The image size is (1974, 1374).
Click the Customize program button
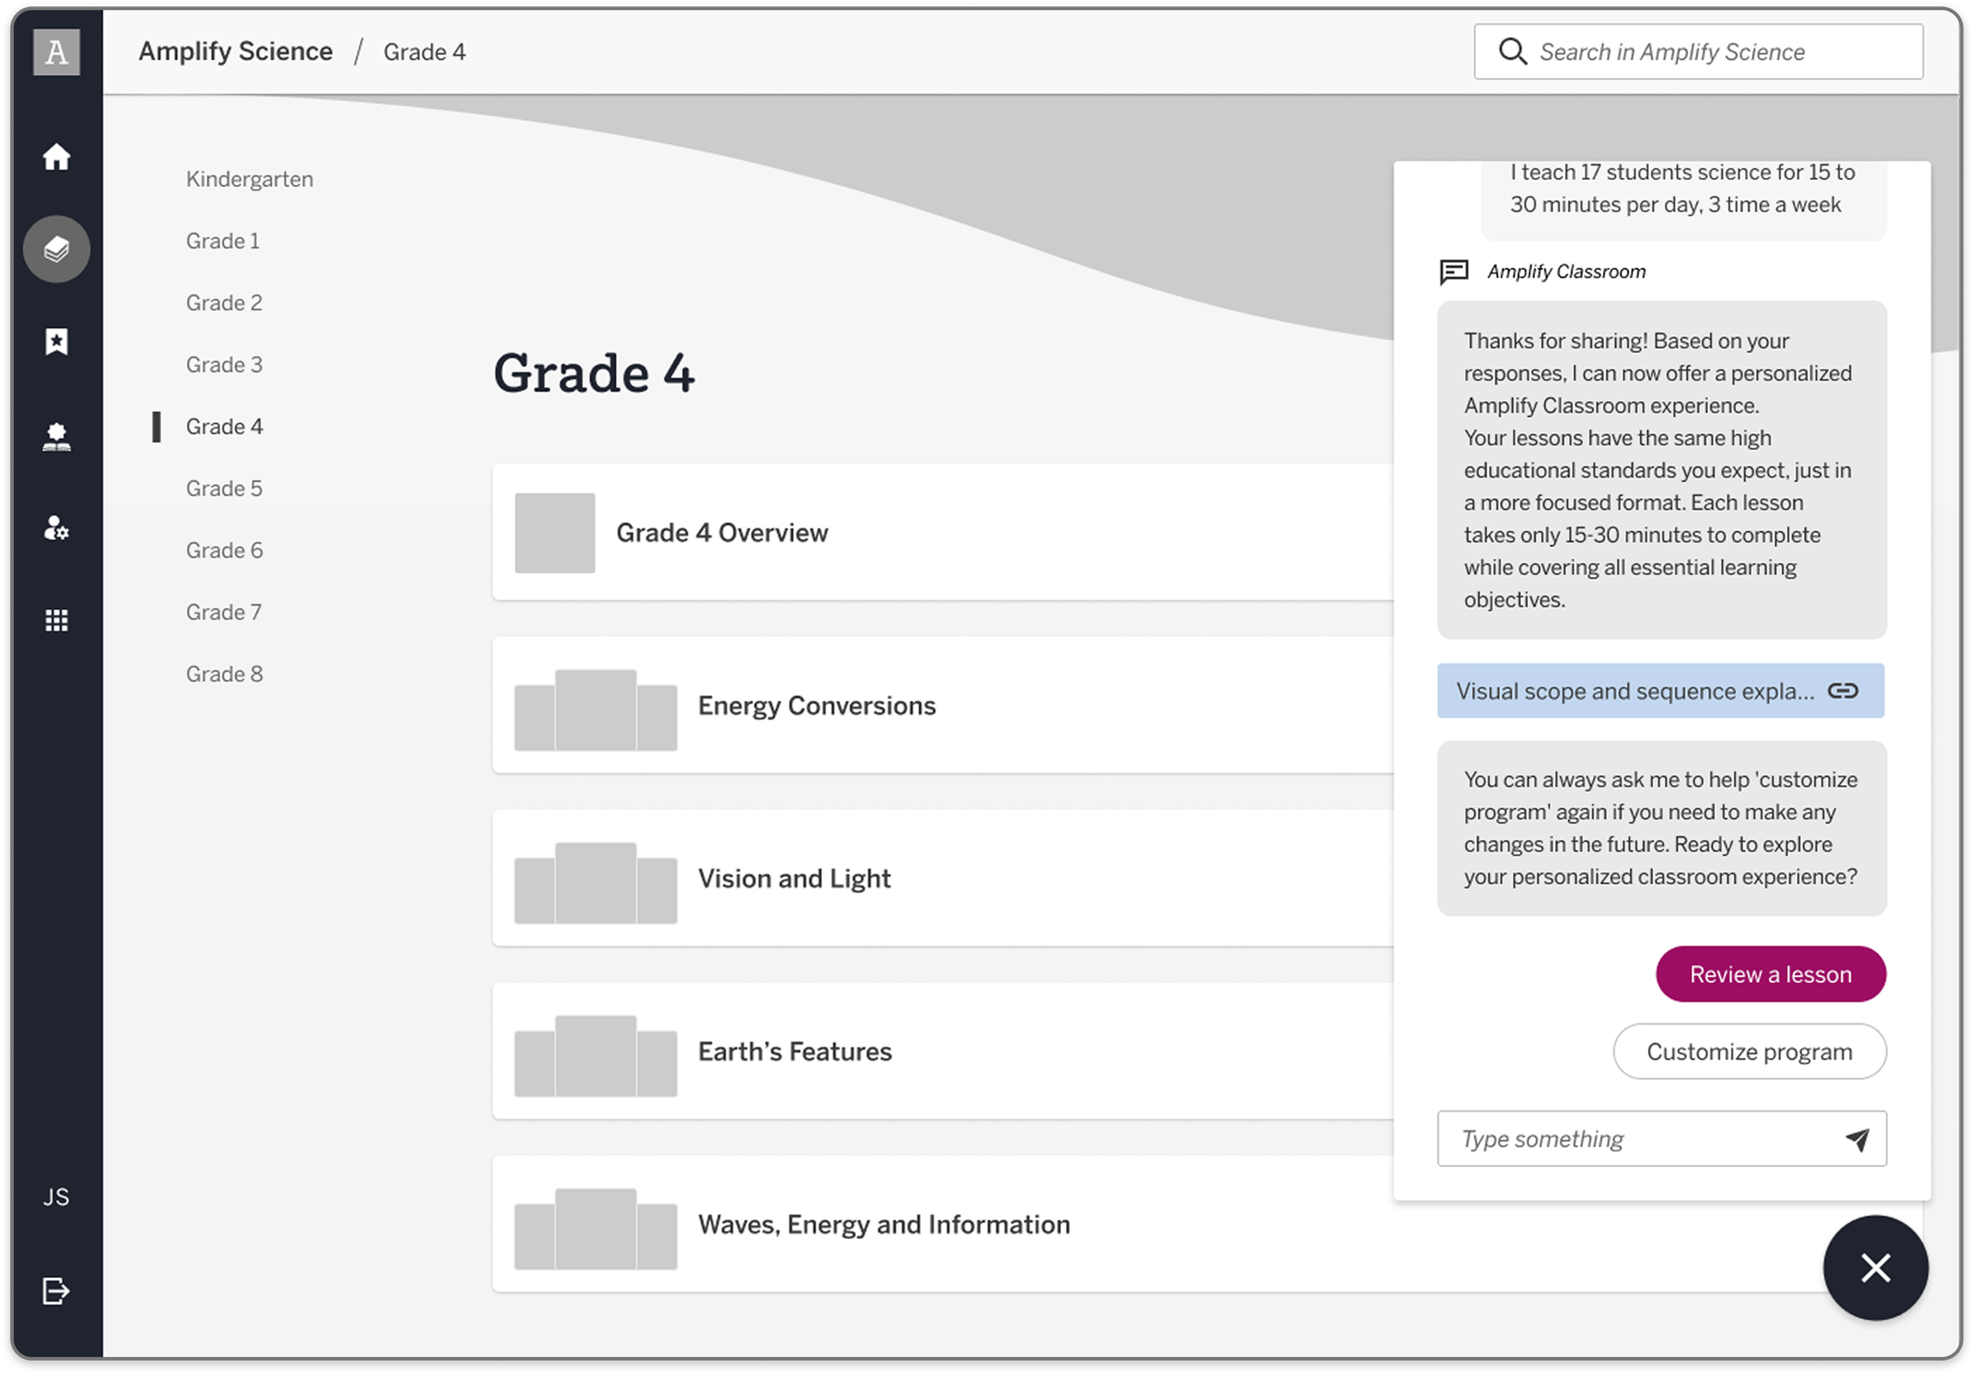tap(1750, 1052)
